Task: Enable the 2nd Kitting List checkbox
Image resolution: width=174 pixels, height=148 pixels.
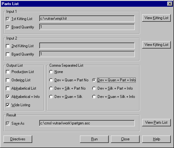Action: (x=8, y=46)
